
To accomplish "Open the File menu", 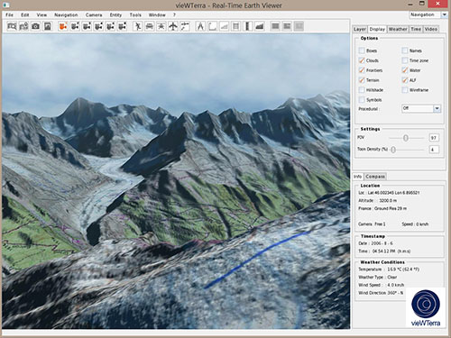I will [x=10, y=14].
